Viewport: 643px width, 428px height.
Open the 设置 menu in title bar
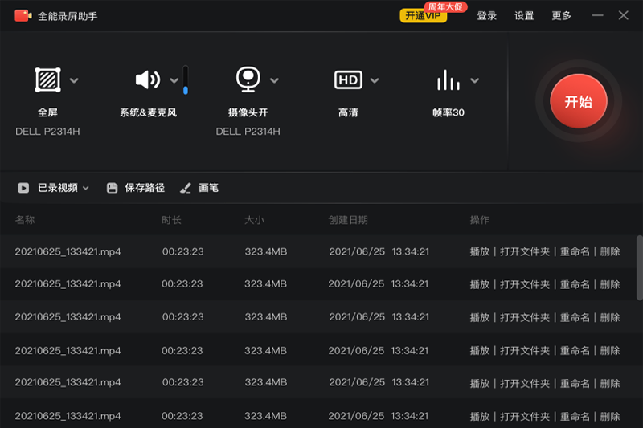click(524, 16)
